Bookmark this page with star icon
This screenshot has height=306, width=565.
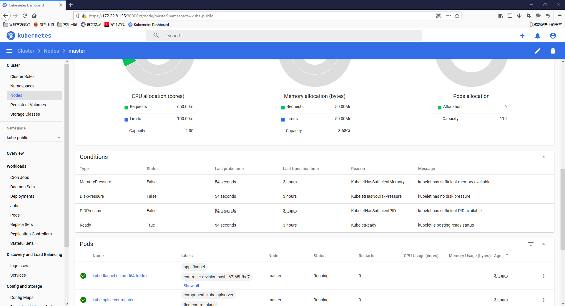coord(457,16)
